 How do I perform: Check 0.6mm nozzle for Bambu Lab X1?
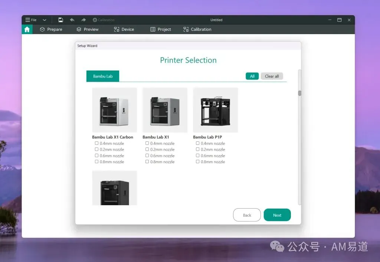coord(147,155)
